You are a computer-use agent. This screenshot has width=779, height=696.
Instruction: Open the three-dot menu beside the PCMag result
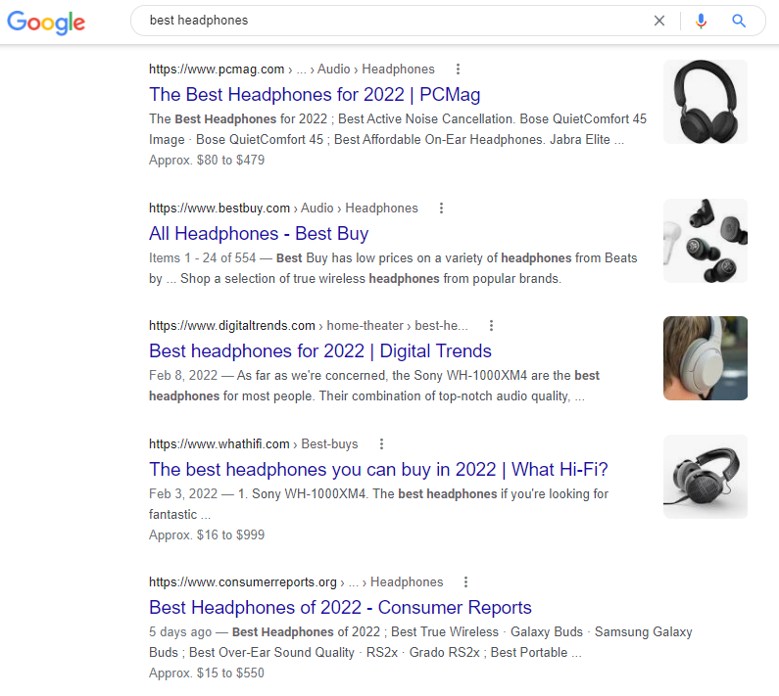pyautogui.click(x=458, y=69)
